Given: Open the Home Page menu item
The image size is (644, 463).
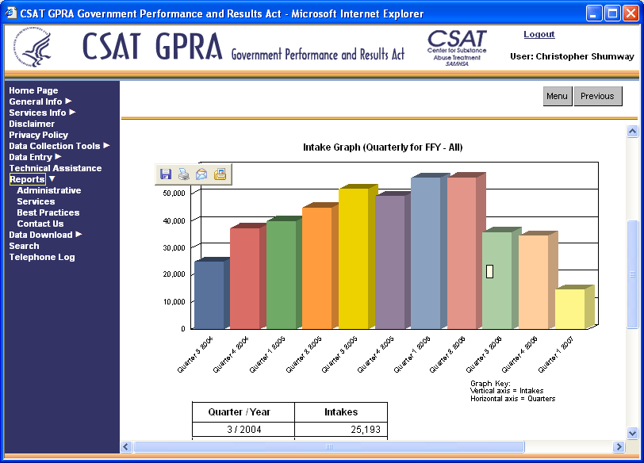Looking at the screenshot, I should tap(33, 90).
